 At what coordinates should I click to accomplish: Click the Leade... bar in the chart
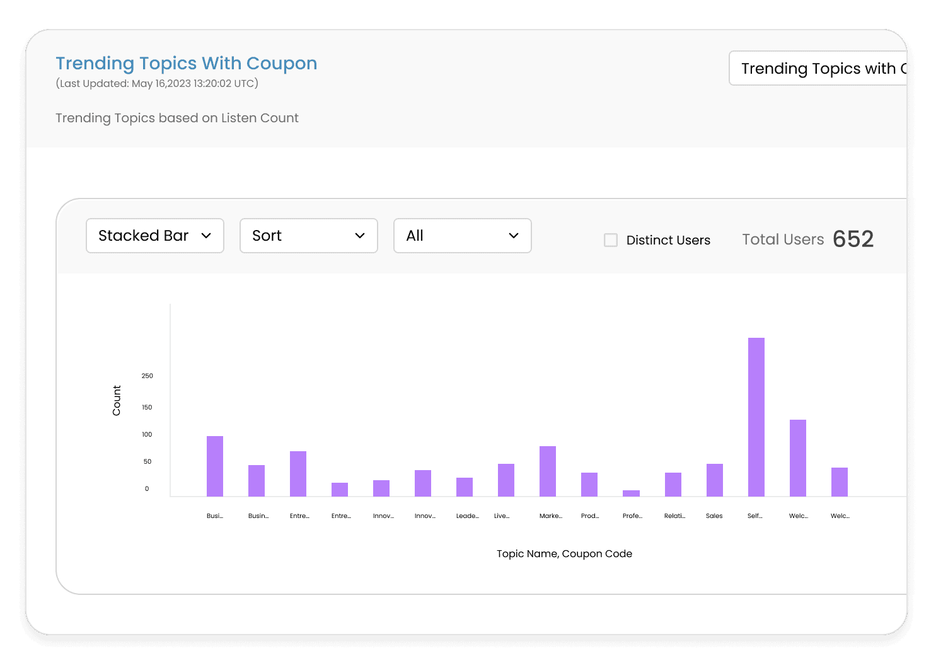[x=464, y=487]
